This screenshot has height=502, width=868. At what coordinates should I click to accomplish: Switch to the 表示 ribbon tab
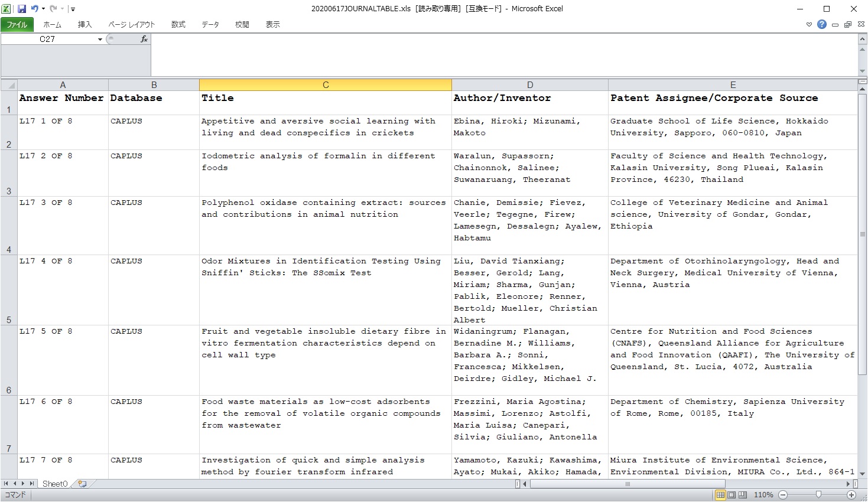point(273,24)
